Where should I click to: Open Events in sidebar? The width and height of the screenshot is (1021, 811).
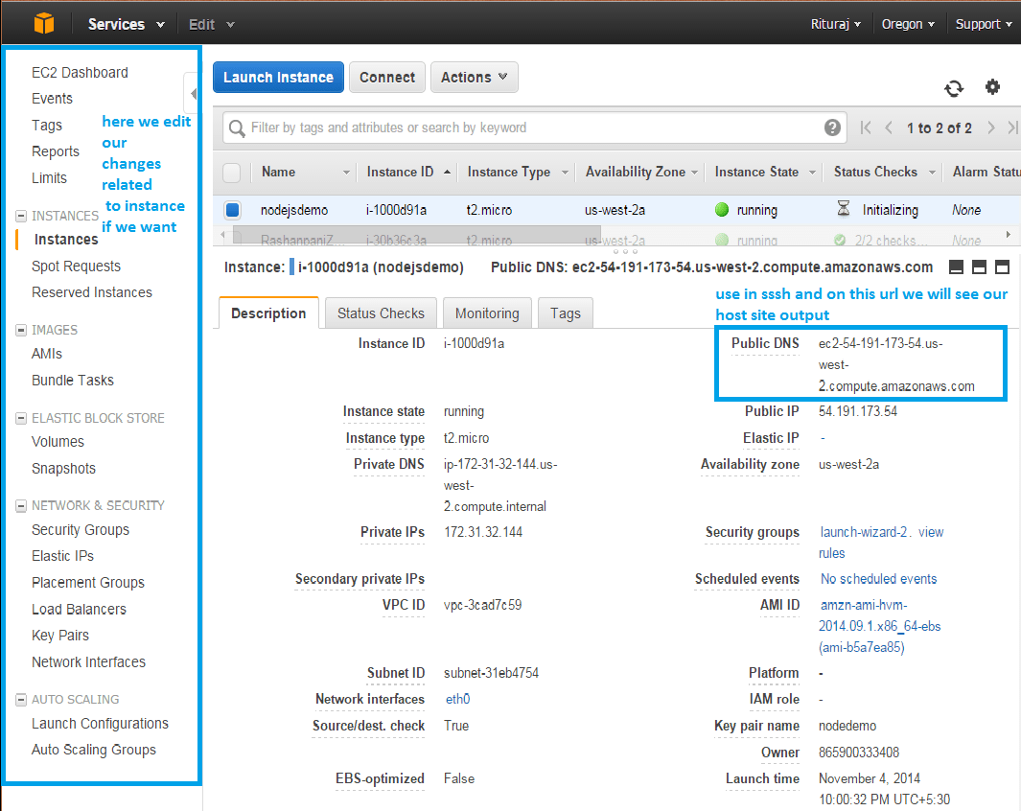pyautogui.click(x=52, y=99)
